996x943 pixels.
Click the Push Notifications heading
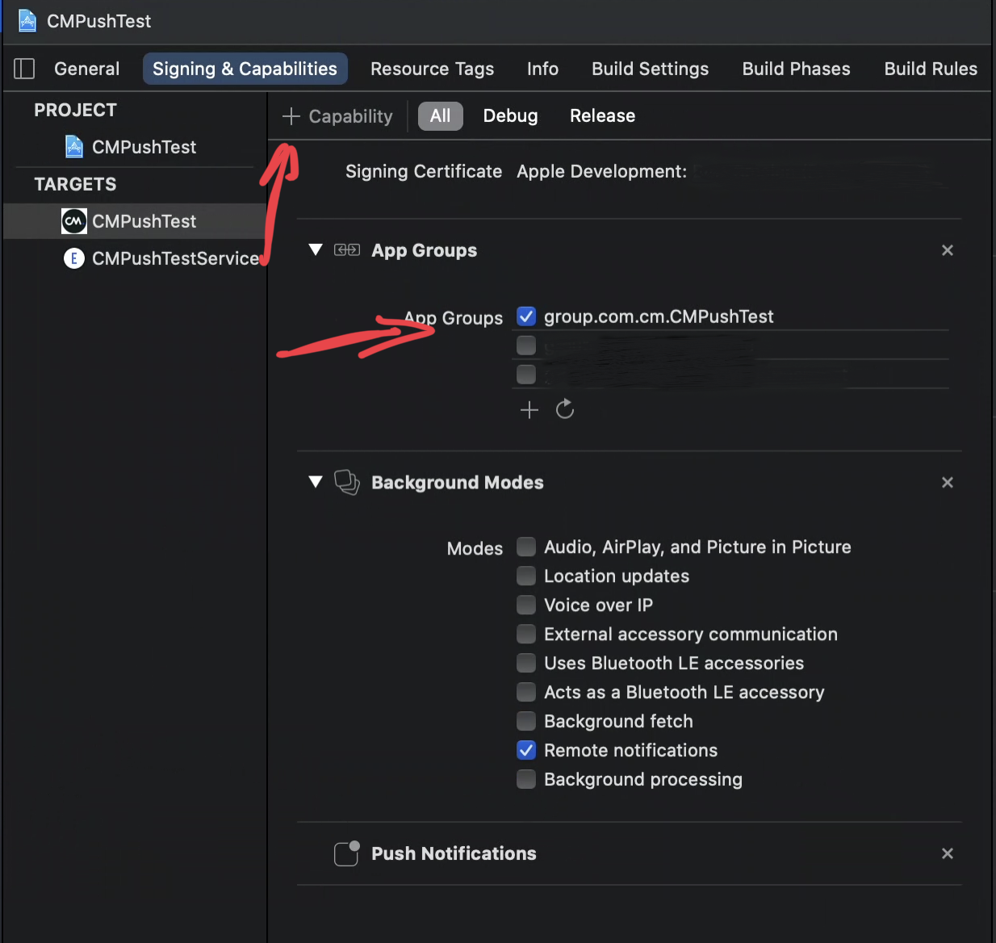(x=454, y=853)
